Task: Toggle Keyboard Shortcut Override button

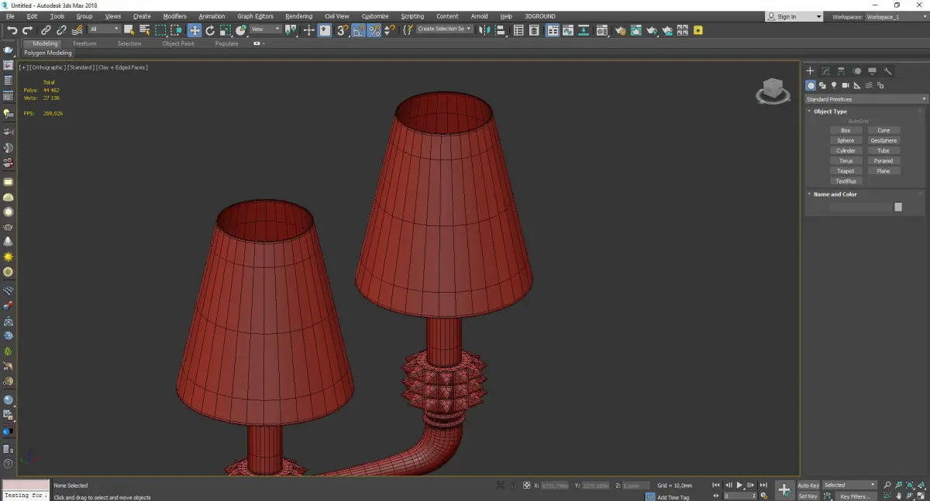Action: coord(325,30)
